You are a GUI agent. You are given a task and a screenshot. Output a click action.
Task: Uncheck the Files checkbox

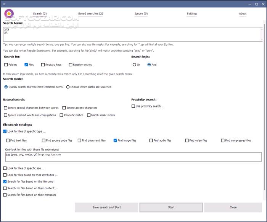[26, 65]
